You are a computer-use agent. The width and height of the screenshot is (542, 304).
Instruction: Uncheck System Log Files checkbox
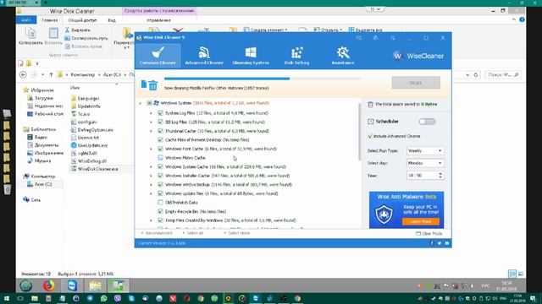160,112
